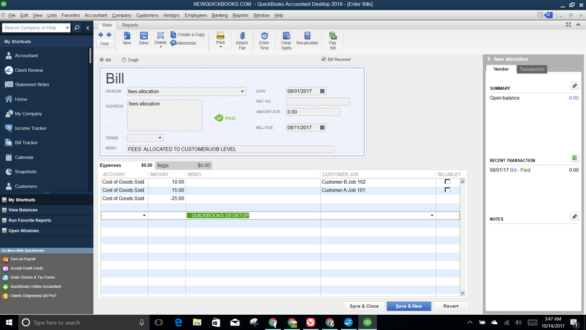The height and width of the screenshot is (330, 586).
Task: Click the Memo field
Action: pyautogui.click(x=231, y=149)
